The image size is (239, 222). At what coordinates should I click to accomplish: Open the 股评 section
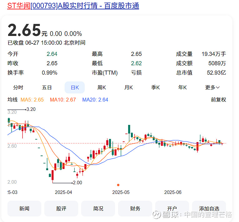tap(61, 209)
